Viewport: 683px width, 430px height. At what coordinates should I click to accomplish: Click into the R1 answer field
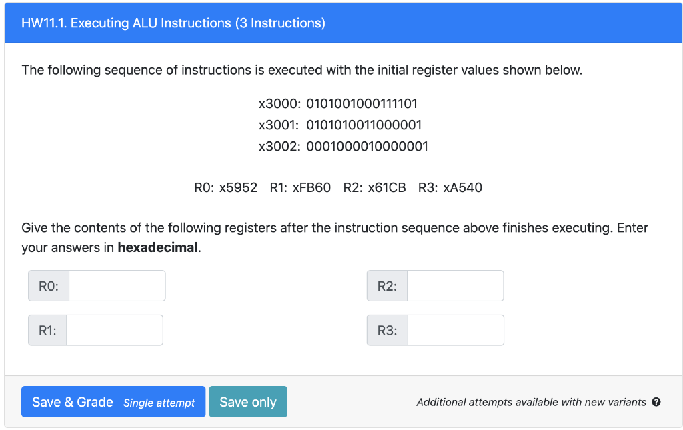pos(115,329)
